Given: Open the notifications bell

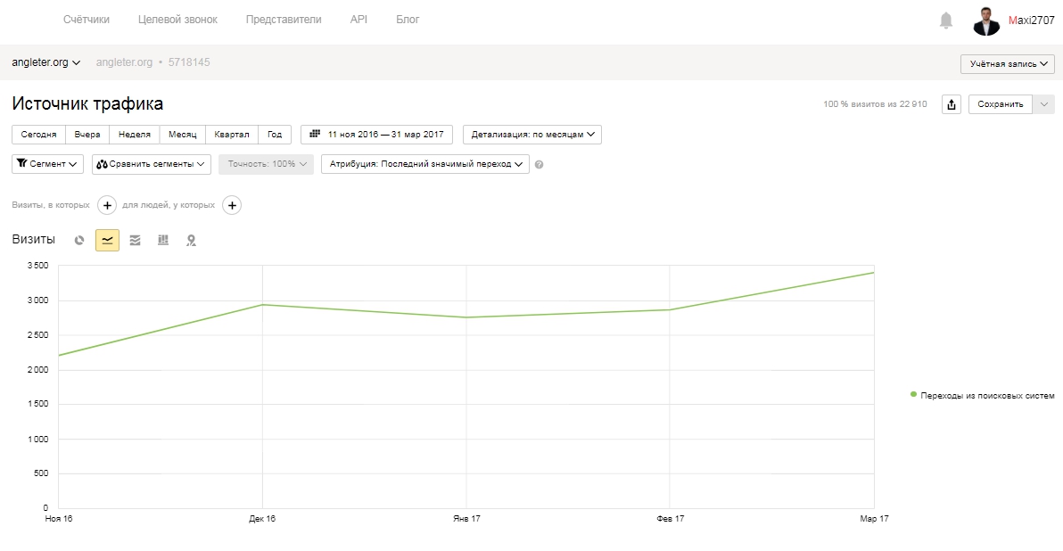Looking at the screenshot, I should (945, 21).
